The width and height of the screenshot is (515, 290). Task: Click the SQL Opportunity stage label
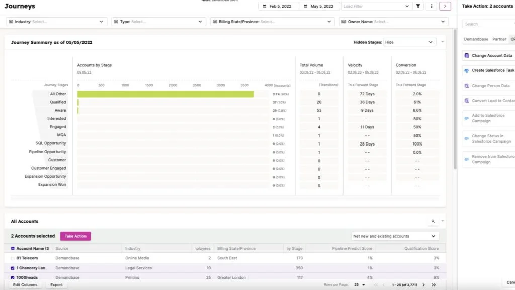[x=51, y=143]
